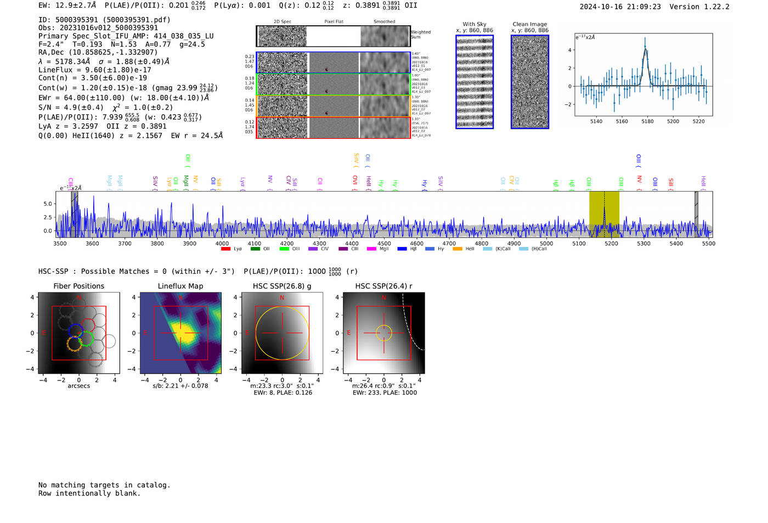Open the green-bordered fiber 2D spectrum row
The image size is (768, 523).
[333, 85]
